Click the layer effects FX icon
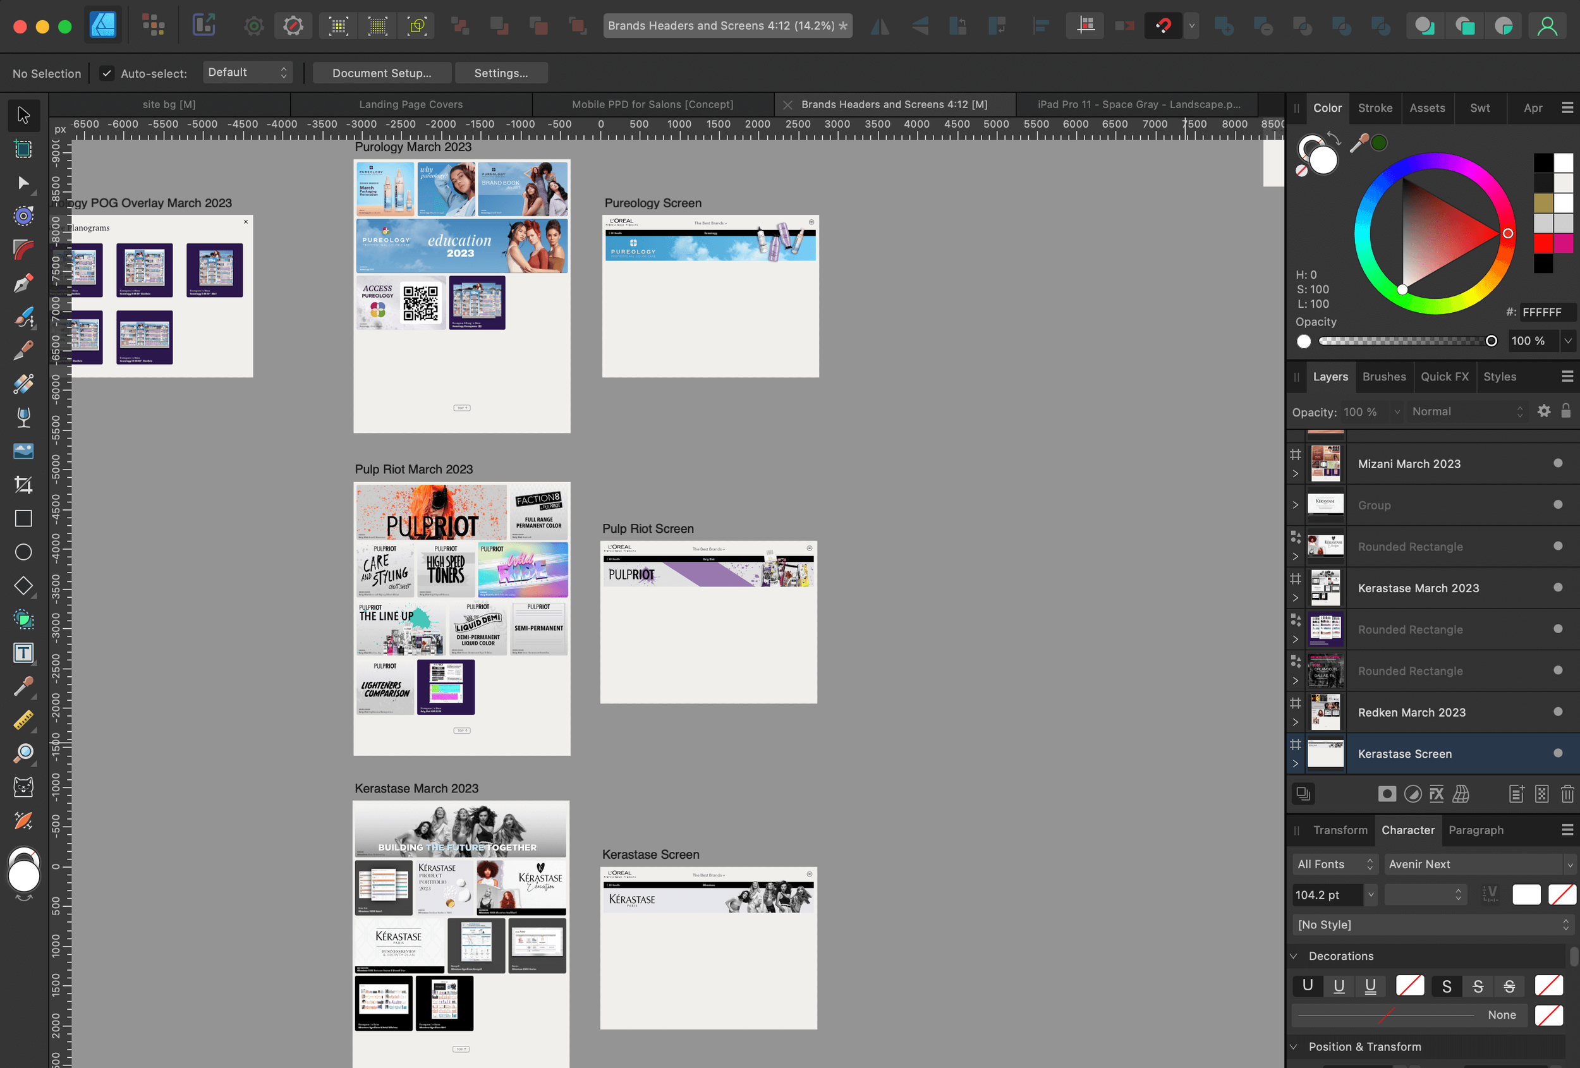 click(x=1437, y=794)
